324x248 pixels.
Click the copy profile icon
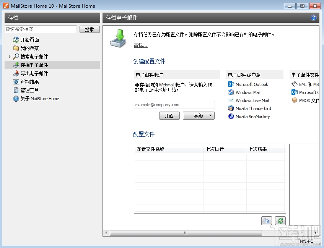coord(267,220)
